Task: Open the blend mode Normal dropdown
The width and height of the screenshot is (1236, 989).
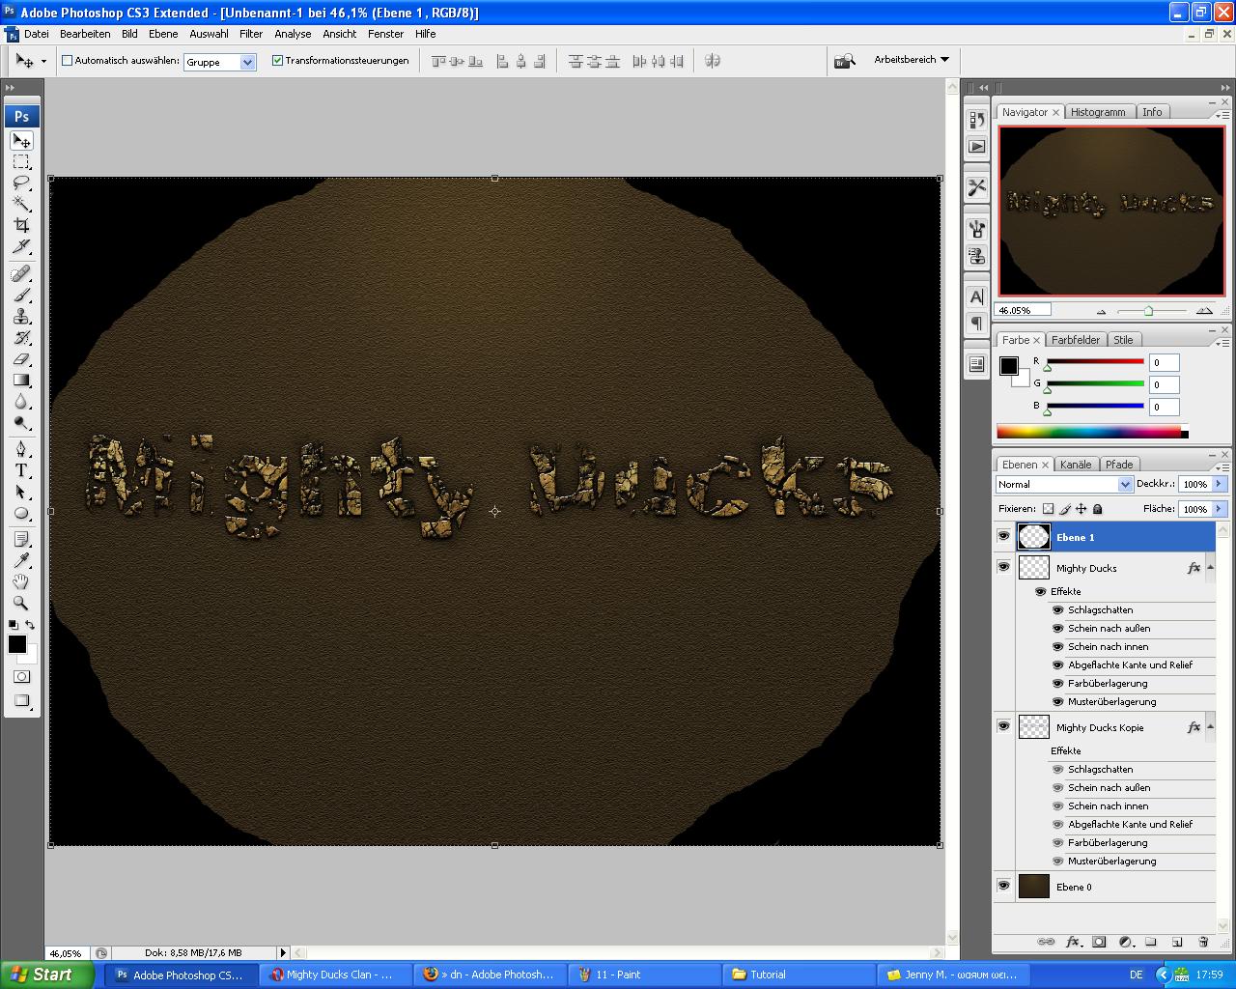Action: tap(1064, 484)
